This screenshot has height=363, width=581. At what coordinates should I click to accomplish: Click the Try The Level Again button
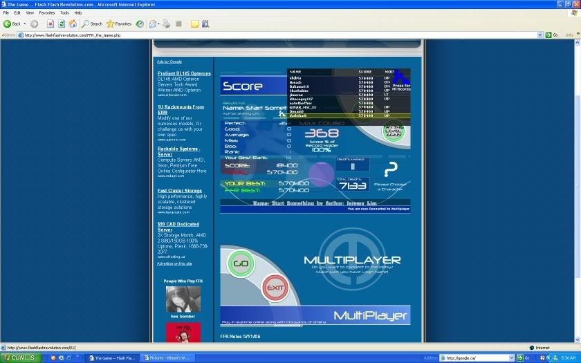click(x=393, y=129)
